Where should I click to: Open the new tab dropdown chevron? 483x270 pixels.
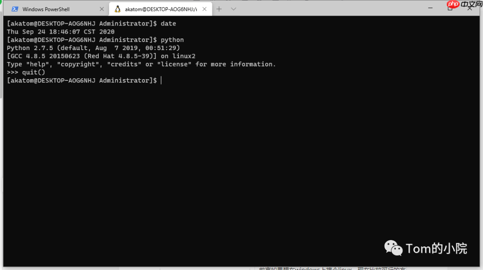(233, 8)
